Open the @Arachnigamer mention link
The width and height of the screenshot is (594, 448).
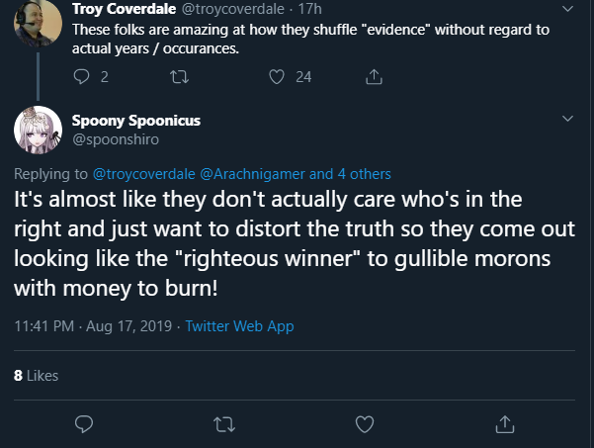(252, 174)
